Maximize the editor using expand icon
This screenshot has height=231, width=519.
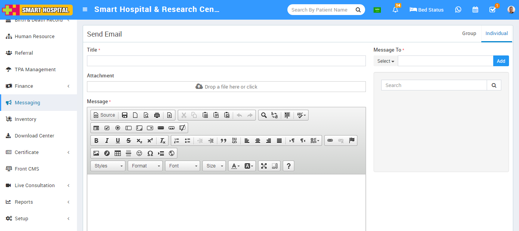[264, 166]
